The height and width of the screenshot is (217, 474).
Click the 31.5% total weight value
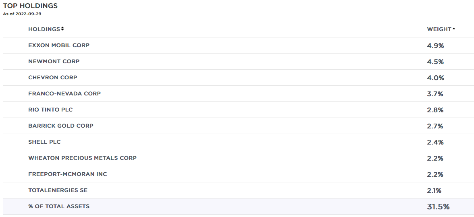tap(438, 207)
